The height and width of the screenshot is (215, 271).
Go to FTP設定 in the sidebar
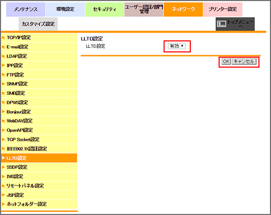point(39,75)
